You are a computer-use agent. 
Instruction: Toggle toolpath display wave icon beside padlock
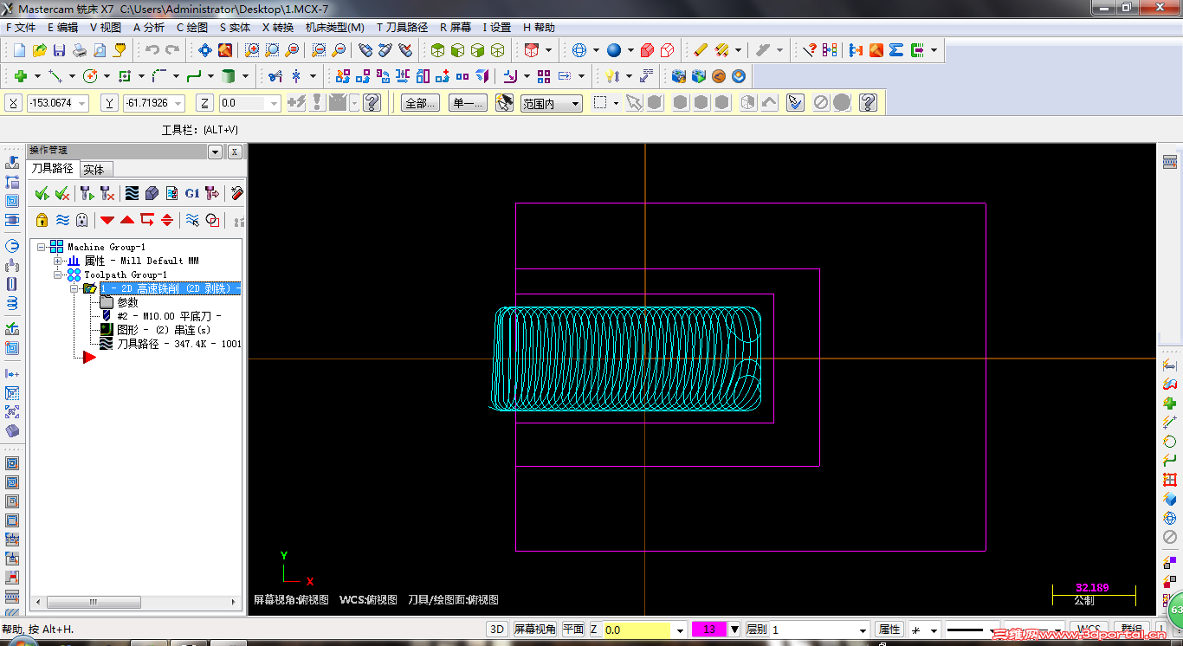pyautogui.click(x=62, y=220)
